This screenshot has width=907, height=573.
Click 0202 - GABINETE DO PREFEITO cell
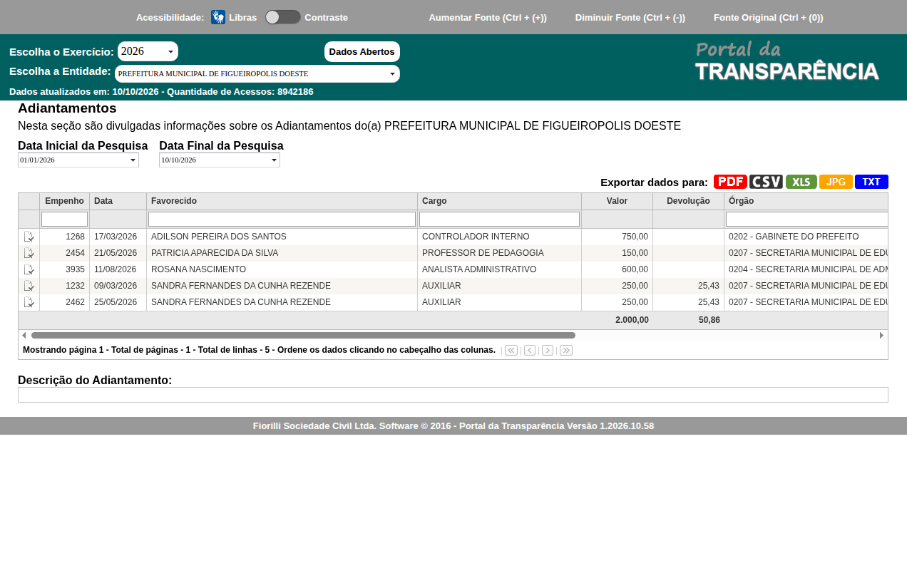click(806, 237)
